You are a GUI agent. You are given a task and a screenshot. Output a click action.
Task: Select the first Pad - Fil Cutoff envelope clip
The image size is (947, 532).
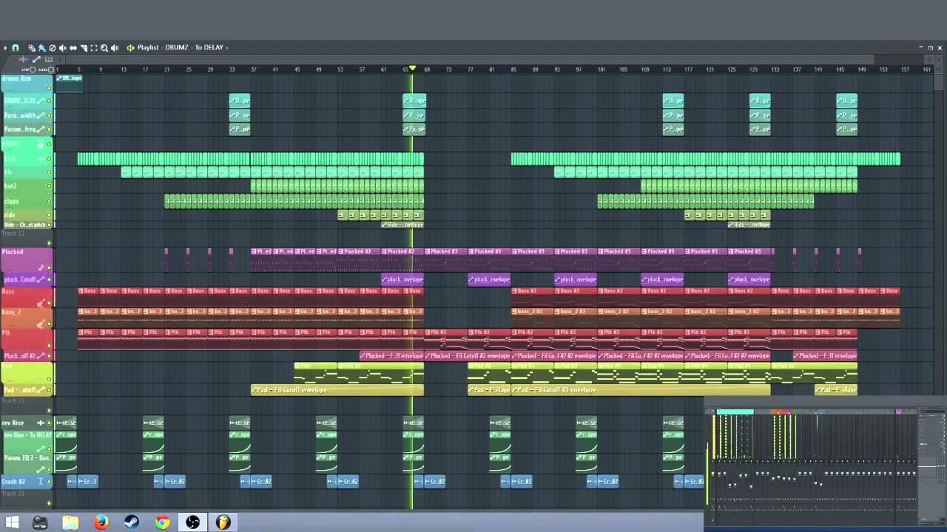(x=337, y=389)
